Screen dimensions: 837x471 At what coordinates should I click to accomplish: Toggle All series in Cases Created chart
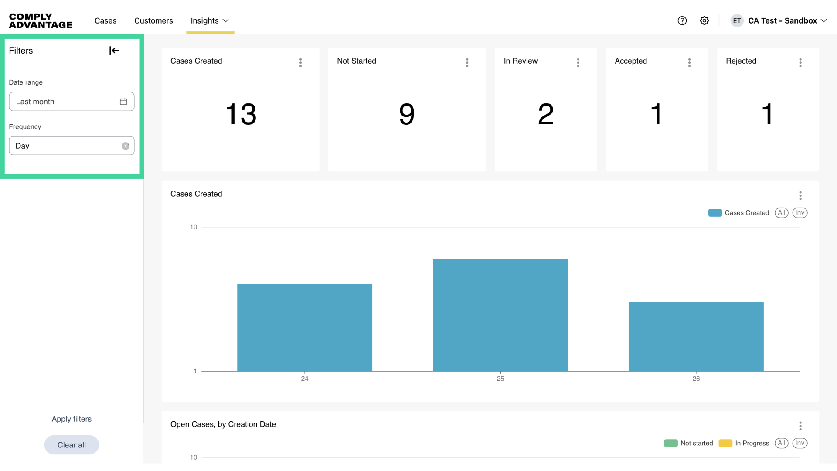click(x=781, y=213)
